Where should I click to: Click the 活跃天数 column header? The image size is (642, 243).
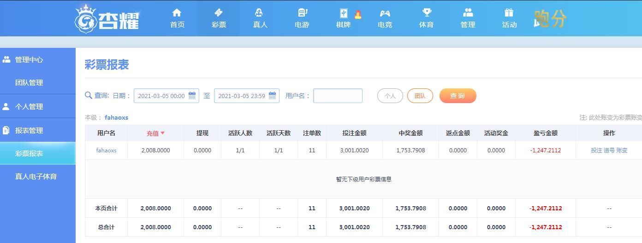[x=279, y=133]
